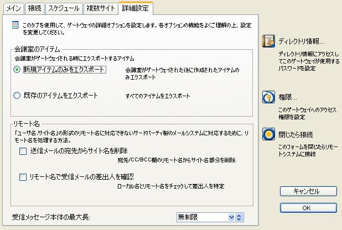Viewport: 342px width, 230px height.
Task: Click the 受信メッセージ本体の最大長 label
Action: click(x=51, y=217)
